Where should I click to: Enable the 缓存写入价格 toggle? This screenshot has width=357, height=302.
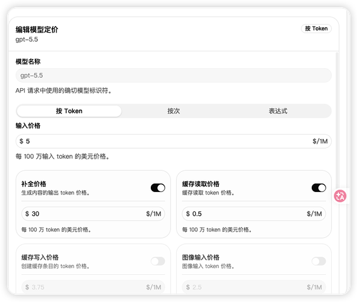pos(158,262)
